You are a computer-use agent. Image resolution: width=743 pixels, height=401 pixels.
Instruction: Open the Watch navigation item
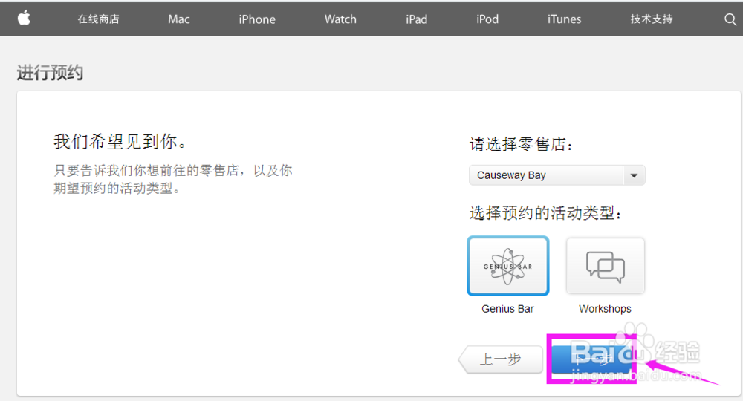[x=340, y=19]
